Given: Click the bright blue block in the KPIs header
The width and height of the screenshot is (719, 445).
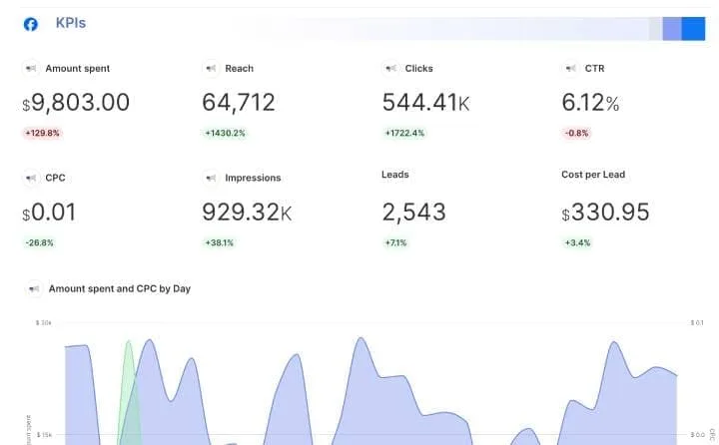Looking at the screenshot, I should (693, 29).
